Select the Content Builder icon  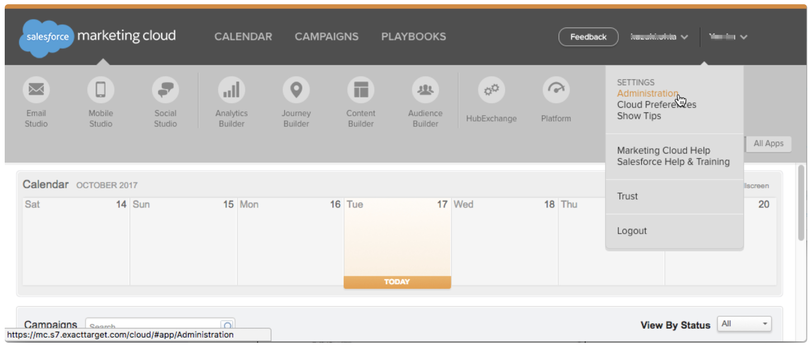(x=361, y=90)
